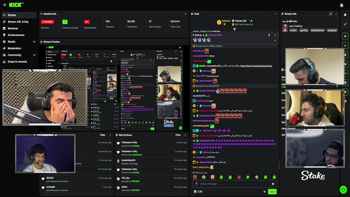The image size is (350, 197).
Task: Expand the Studio sidebar section
Action: [34, 42]
